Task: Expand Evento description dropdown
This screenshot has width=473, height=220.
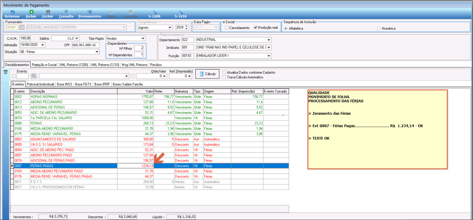Action: [x=127, y=76]
